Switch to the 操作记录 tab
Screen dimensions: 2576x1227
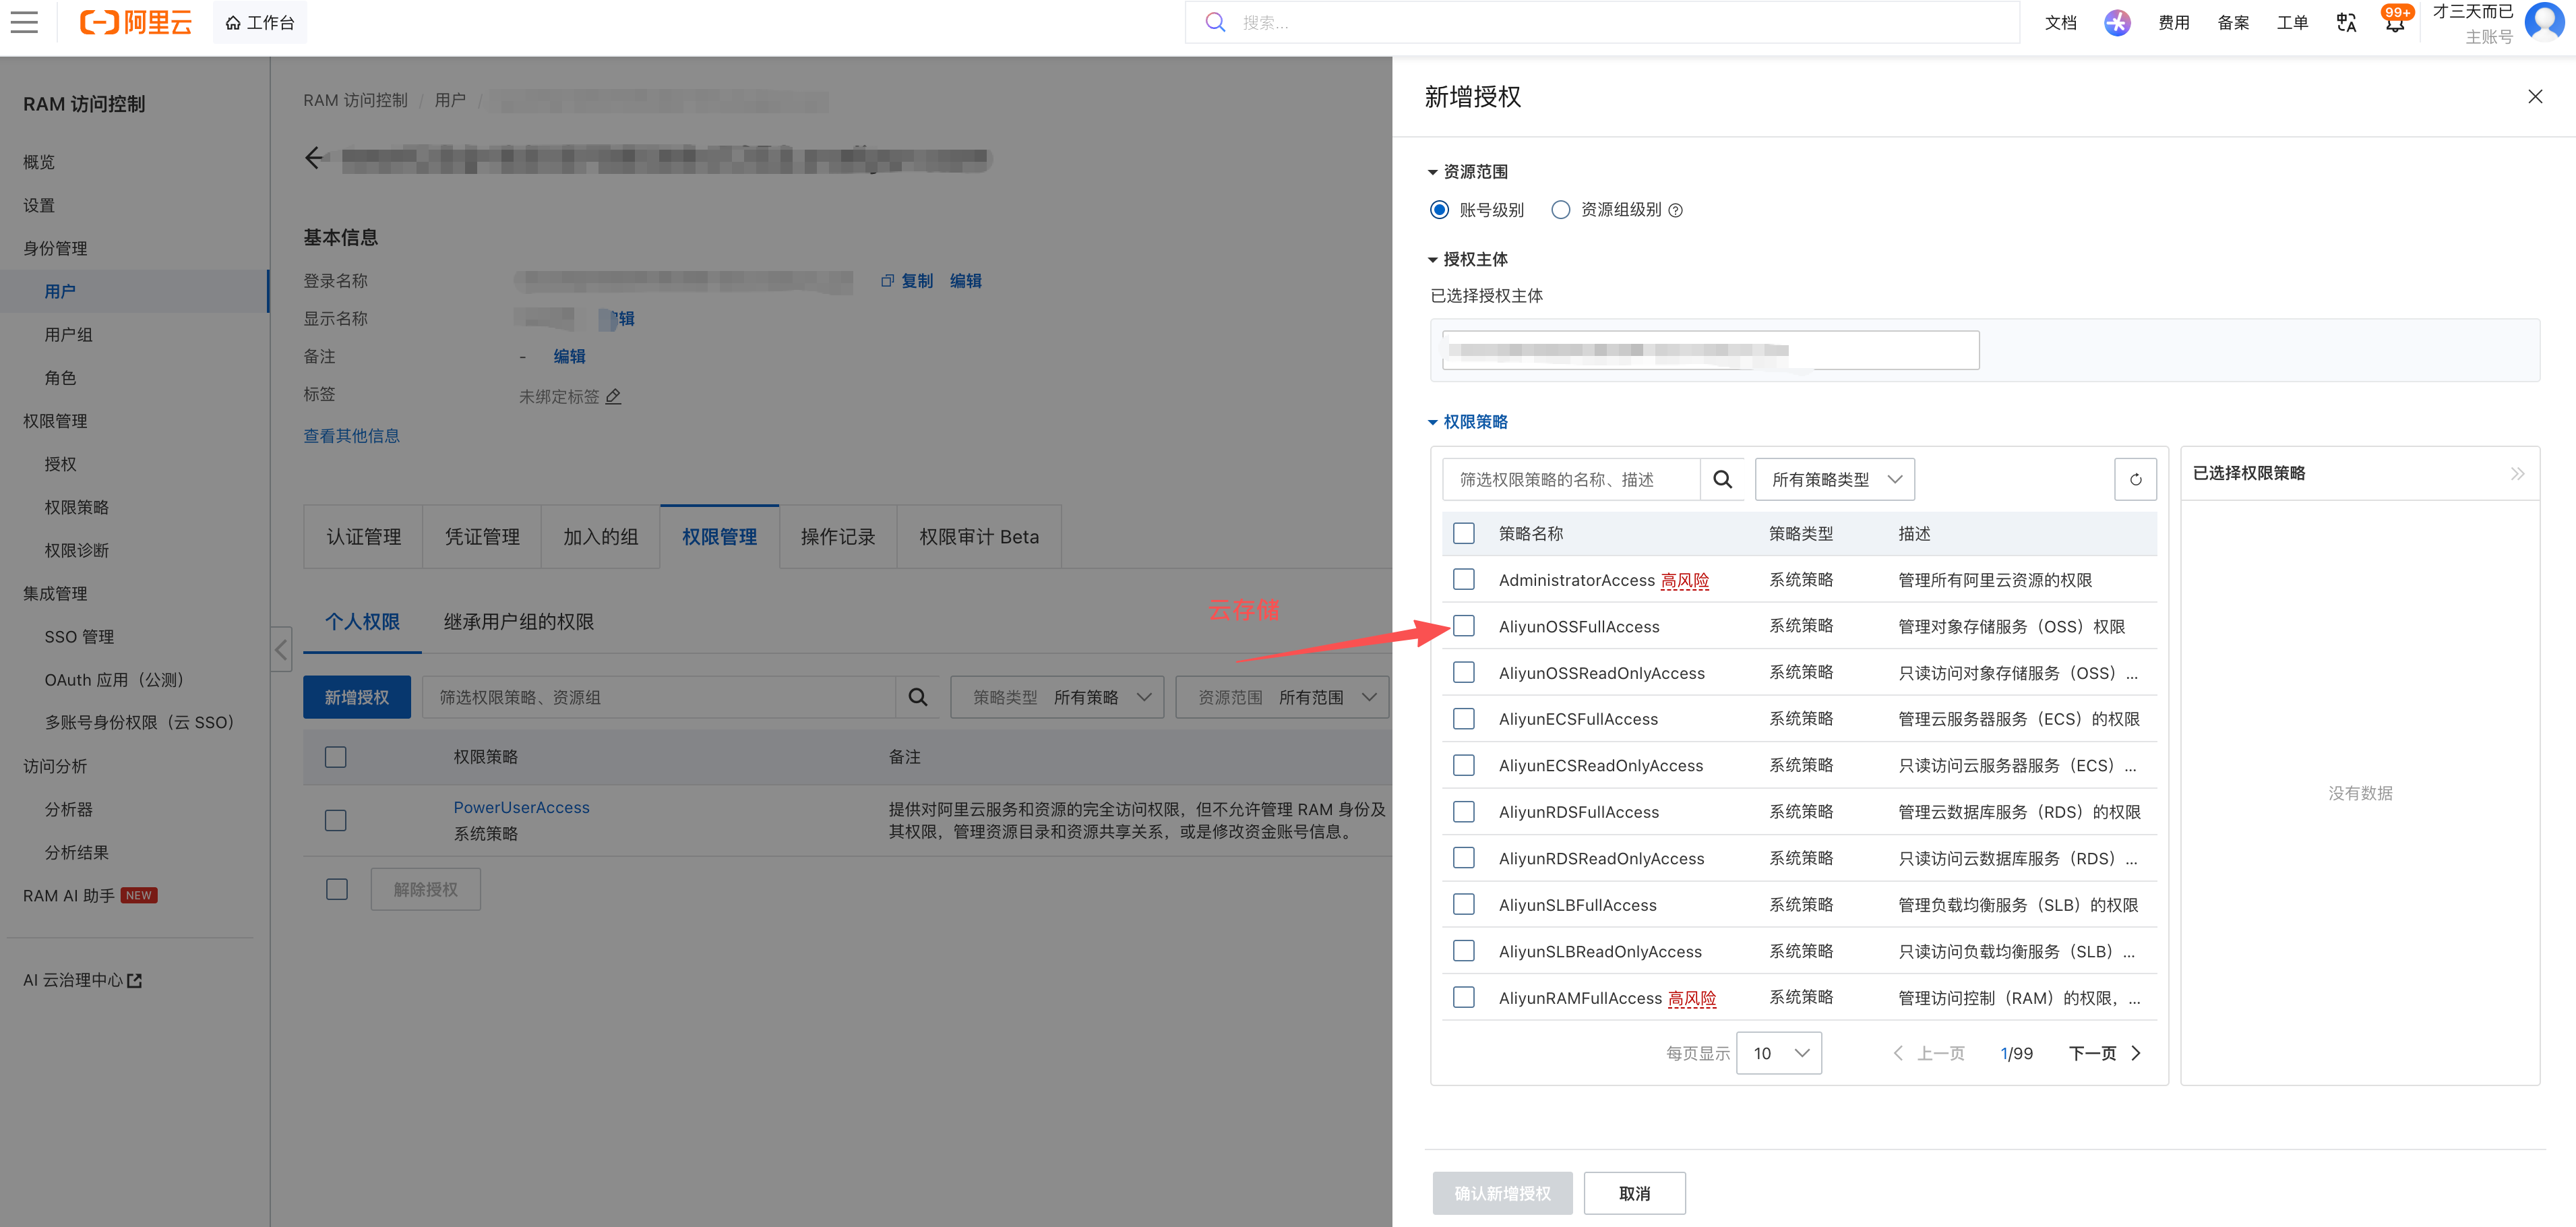click(838, 537)
